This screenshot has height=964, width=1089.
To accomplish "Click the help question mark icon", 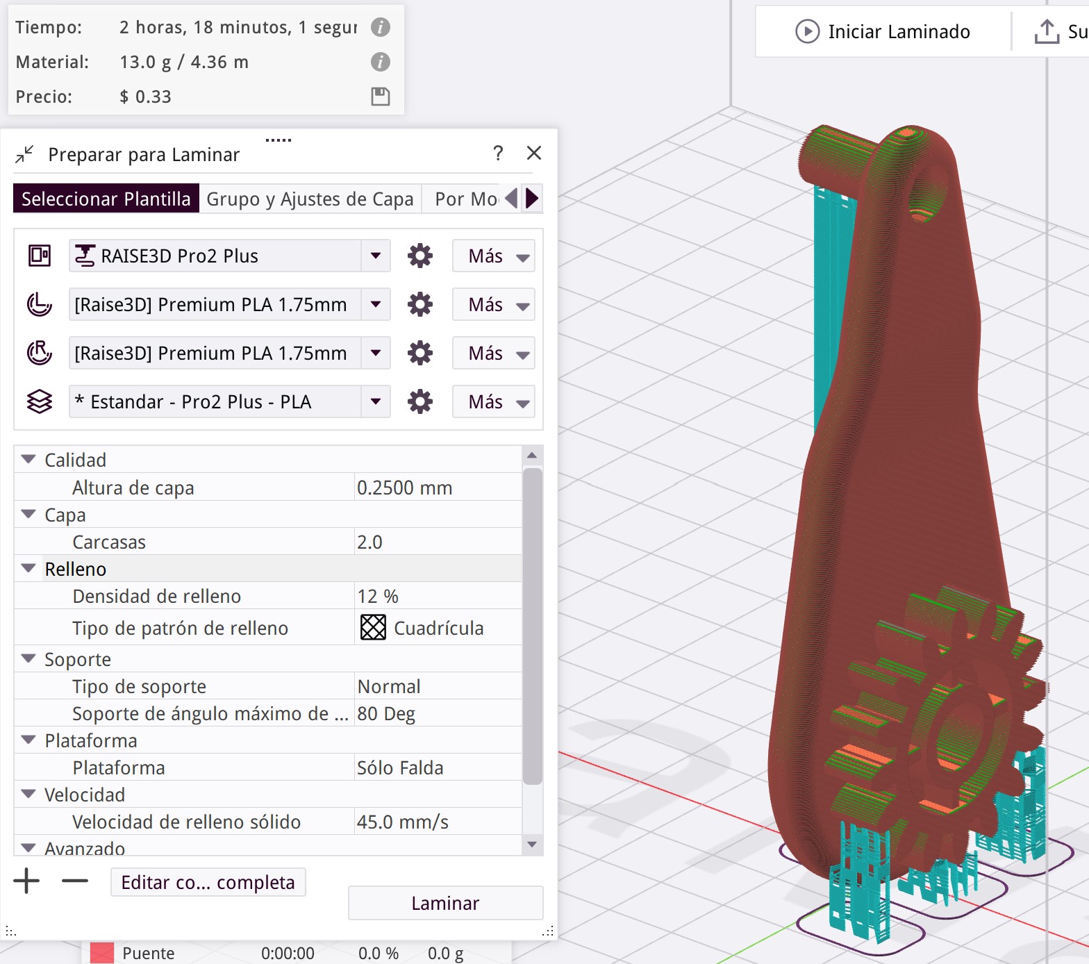I will 498,153.
